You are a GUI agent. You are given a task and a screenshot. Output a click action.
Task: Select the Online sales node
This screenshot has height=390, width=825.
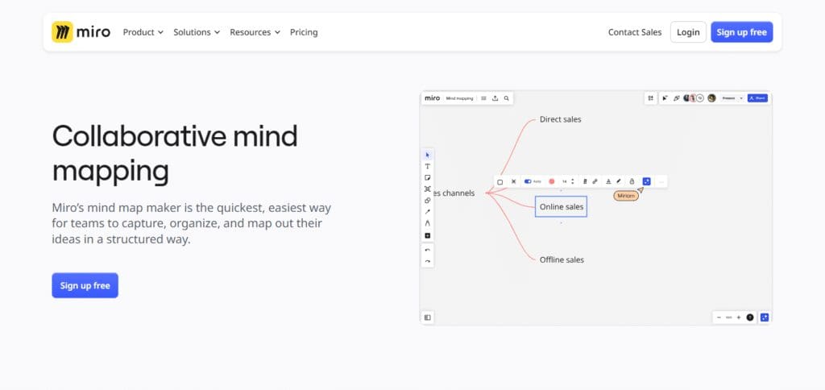click(561, 207)
